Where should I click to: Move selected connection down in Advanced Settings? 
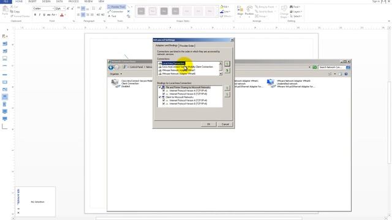(227, 71)
